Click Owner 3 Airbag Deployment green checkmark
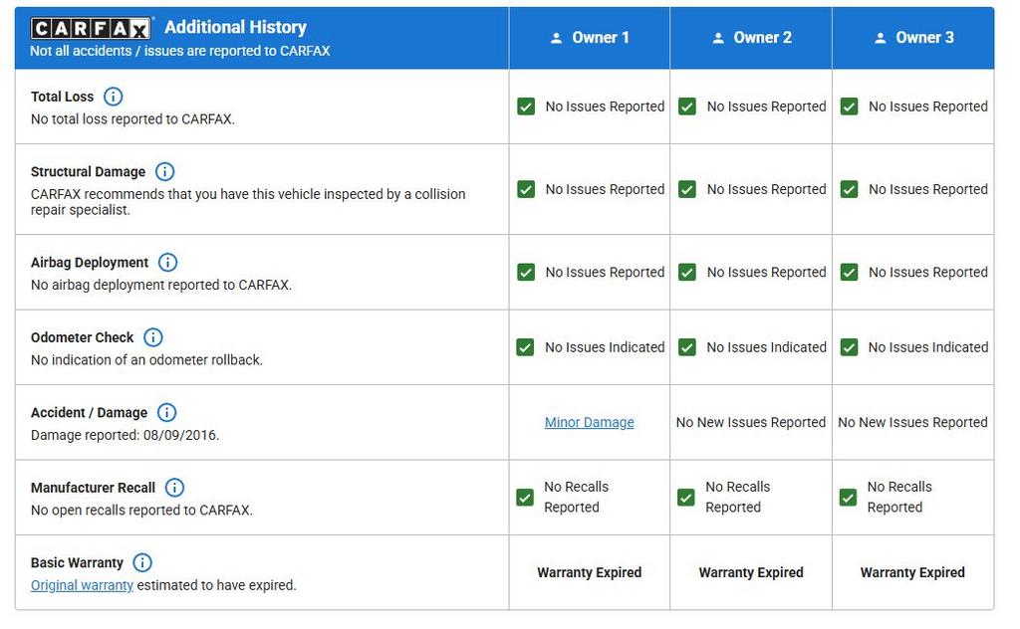1020x629 pixels. click(849, 272)
